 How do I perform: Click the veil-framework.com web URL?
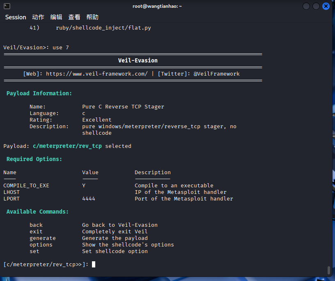(97, 74)
